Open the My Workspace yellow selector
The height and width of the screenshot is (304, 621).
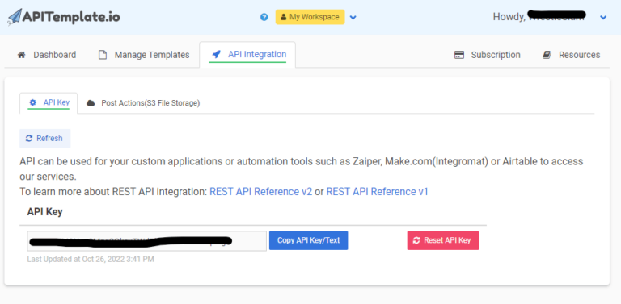[x=310, y=17]
